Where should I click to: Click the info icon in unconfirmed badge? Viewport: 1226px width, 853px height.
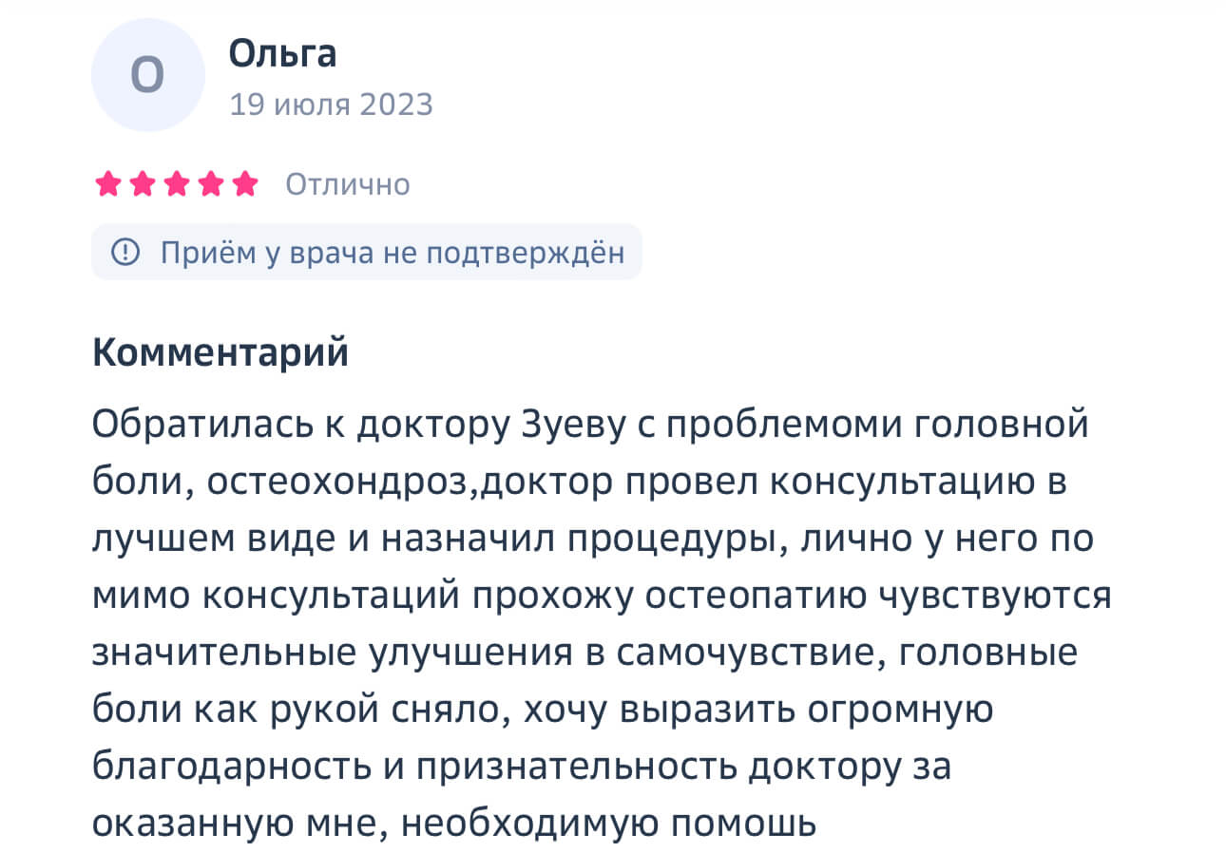click(125, 252)
